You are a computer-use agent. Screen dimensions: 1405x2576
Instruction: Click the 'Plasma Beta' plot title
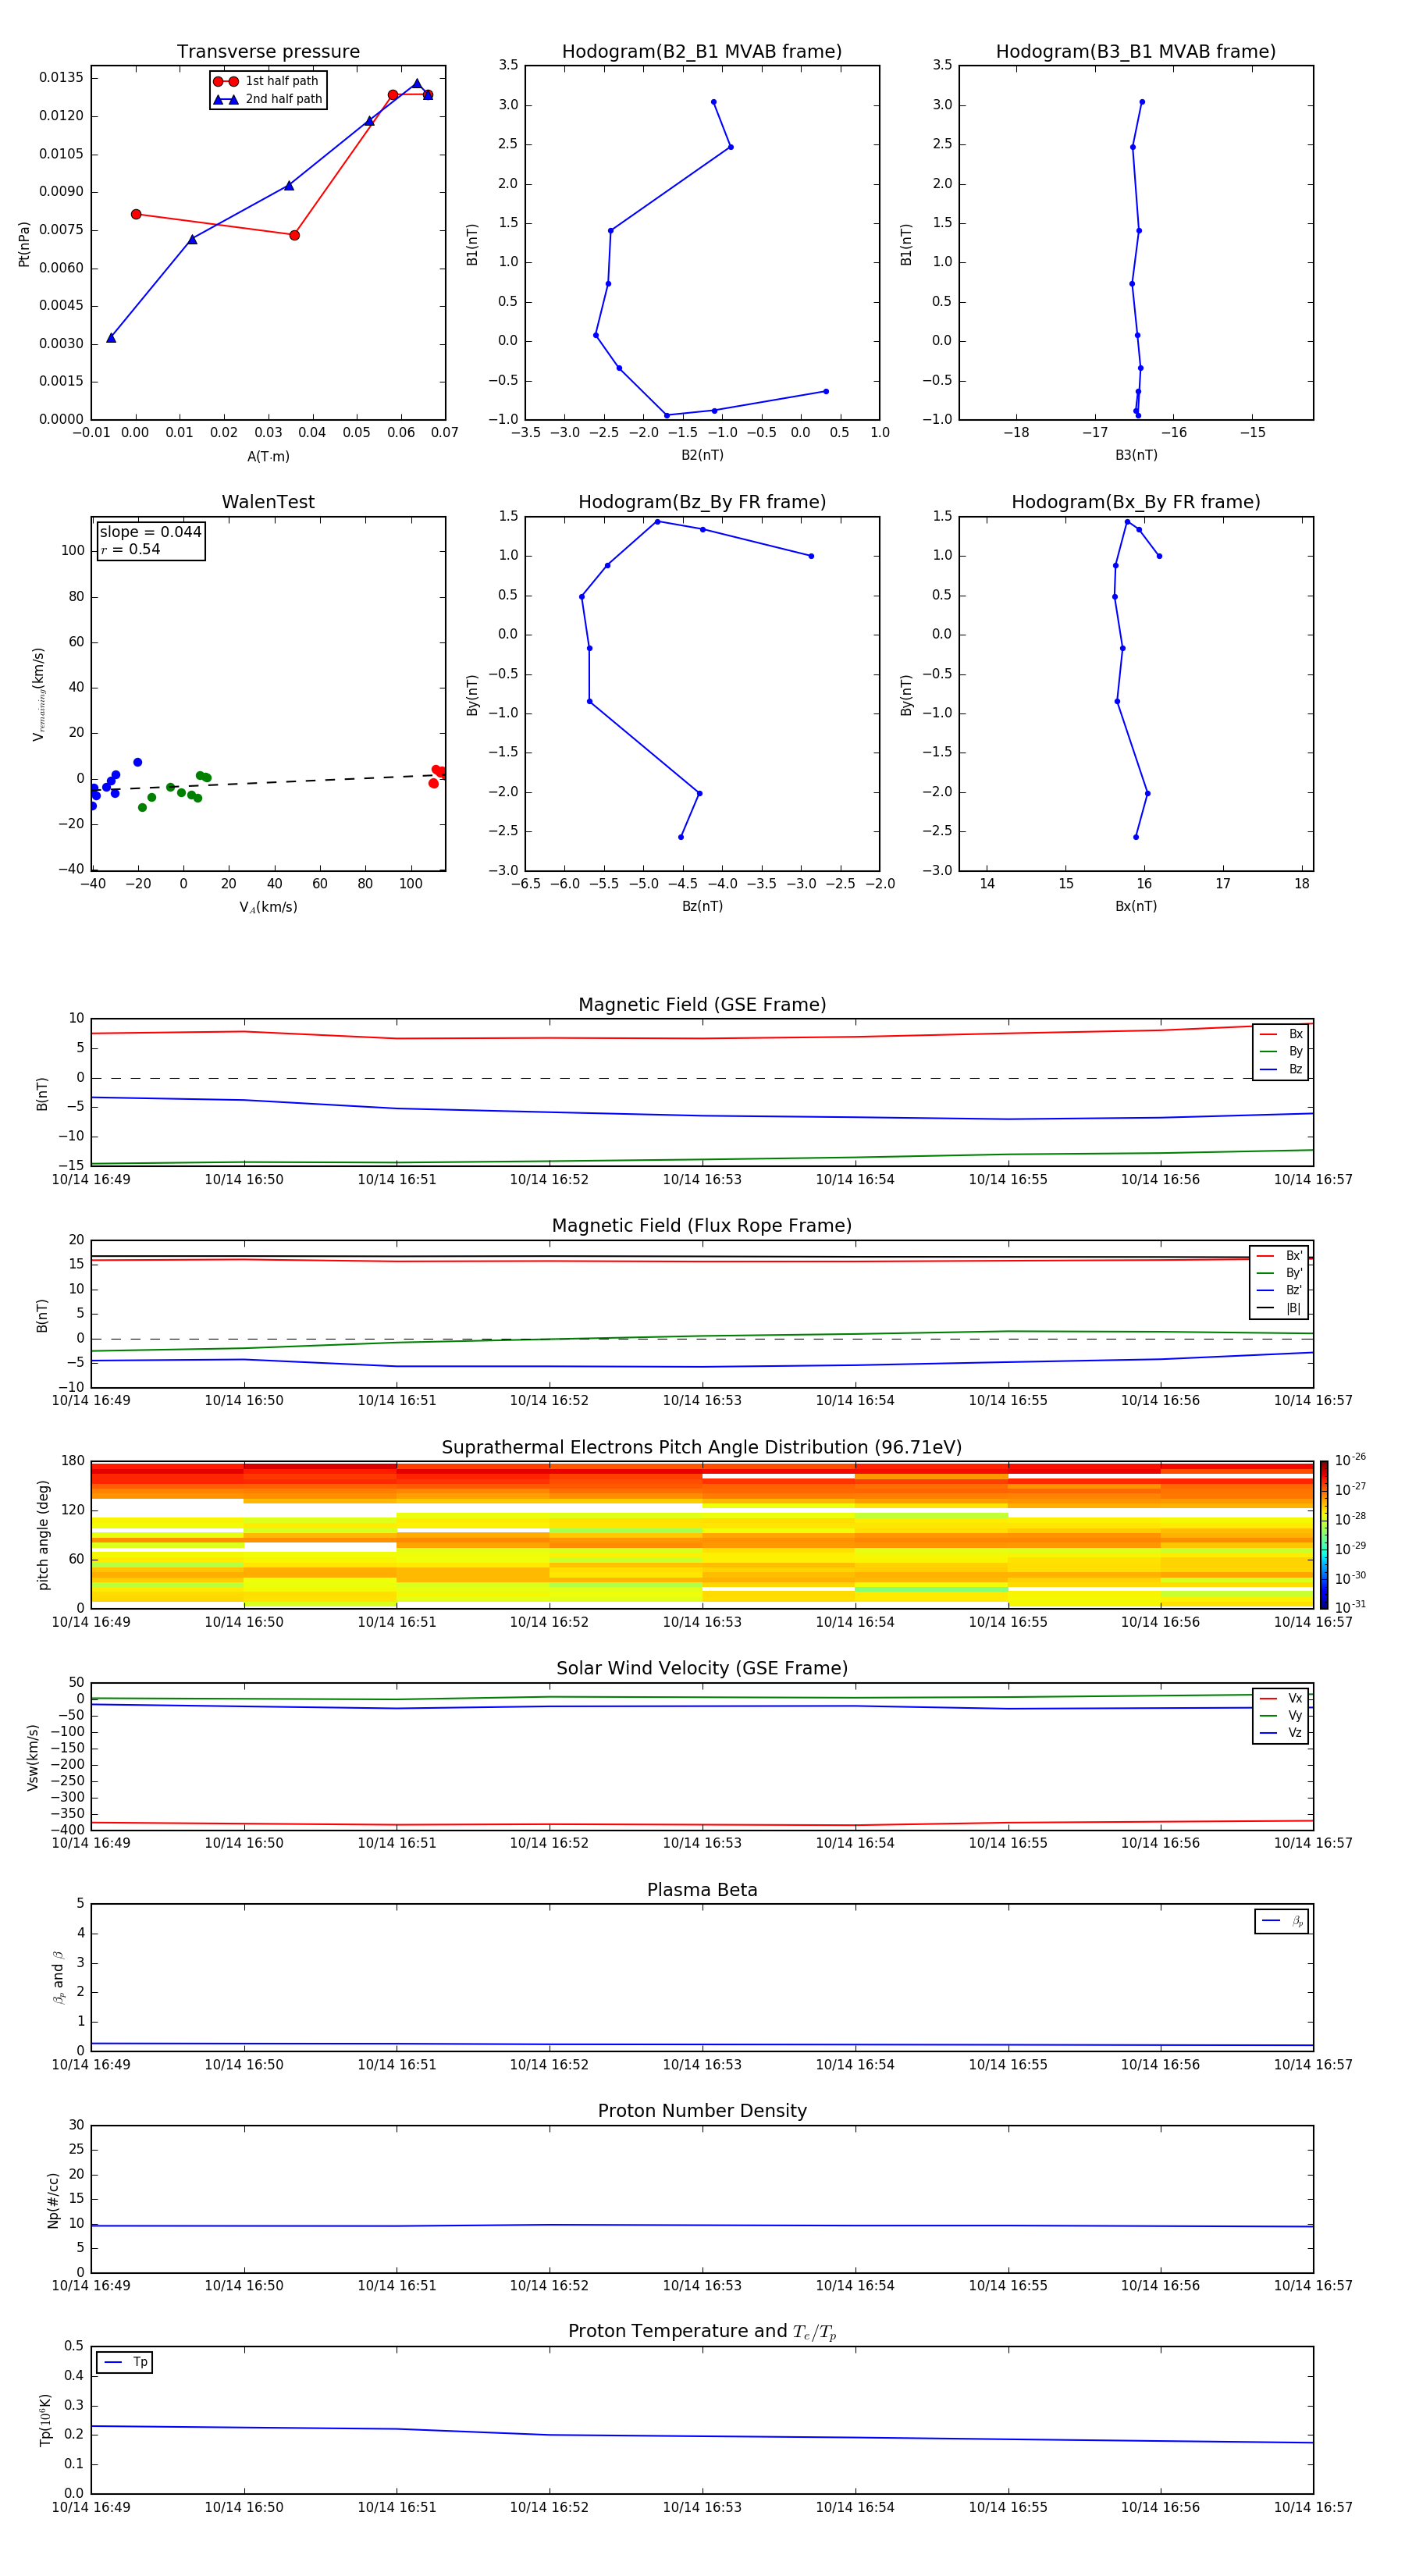[x=702, y=1891]
